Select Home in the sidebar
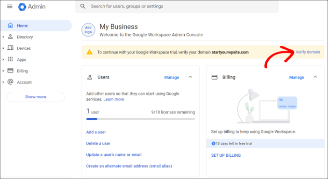 [36, 26]
